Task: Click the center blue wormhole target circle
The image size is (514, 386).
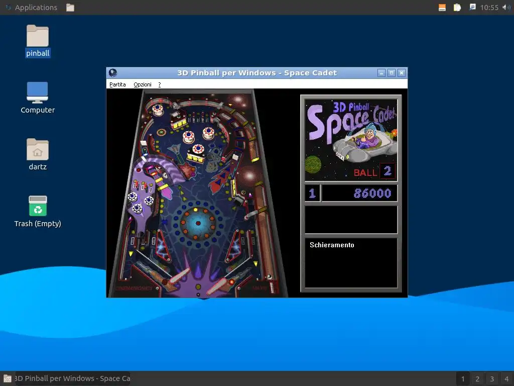Action: coord(198,224)
